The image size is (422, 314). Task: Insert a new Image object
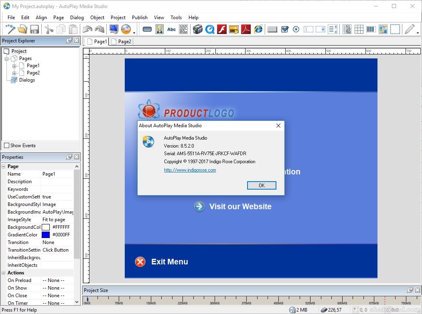coord(159,29)
